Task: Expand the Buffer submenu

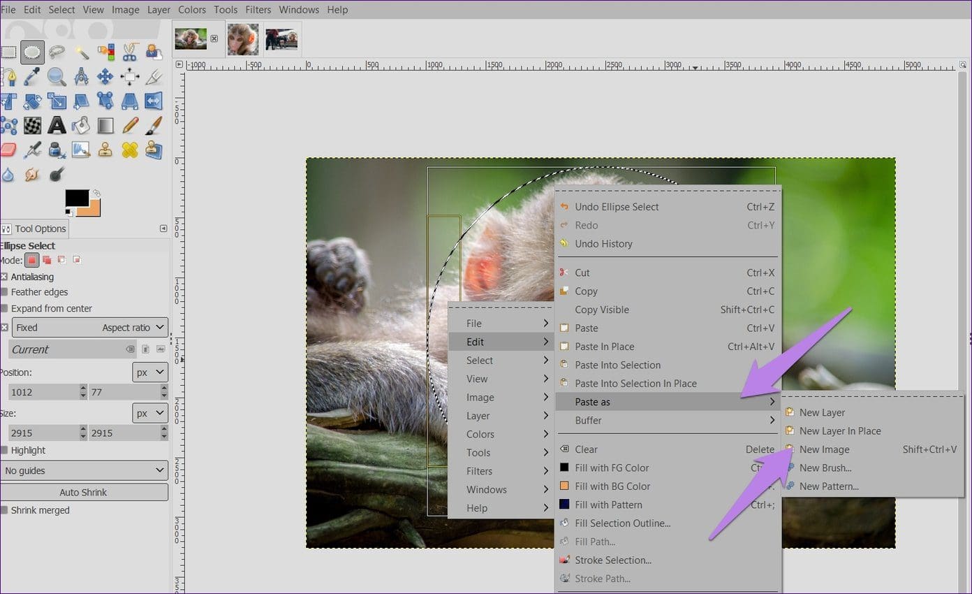Action: tap(668, 420)
